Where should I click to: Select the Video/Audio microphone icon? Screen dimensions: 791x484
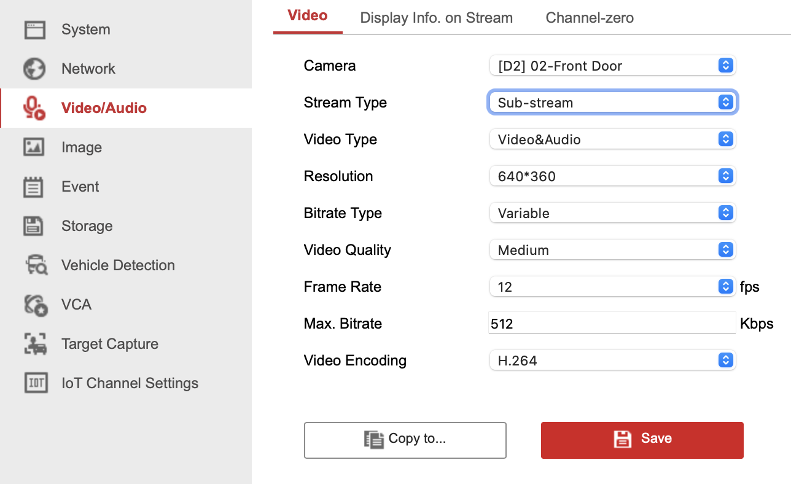click(34, 108)
